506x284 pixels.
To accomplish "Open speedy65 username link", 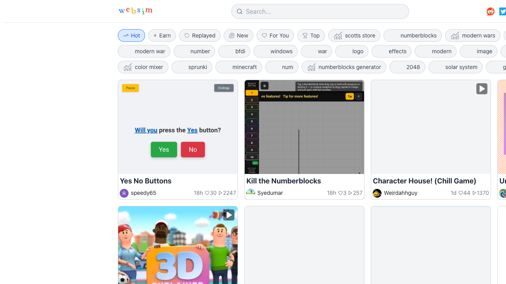I will coord(143,193).
